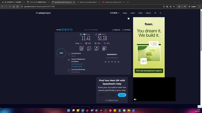
Task: Click the small ad info icon left of the Fiverr ad
Action: click(129, 19)
